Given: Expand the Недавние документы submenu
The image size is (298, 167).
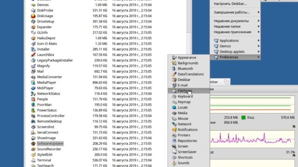Looking at the screenshot, I should [x=235, y=21].
